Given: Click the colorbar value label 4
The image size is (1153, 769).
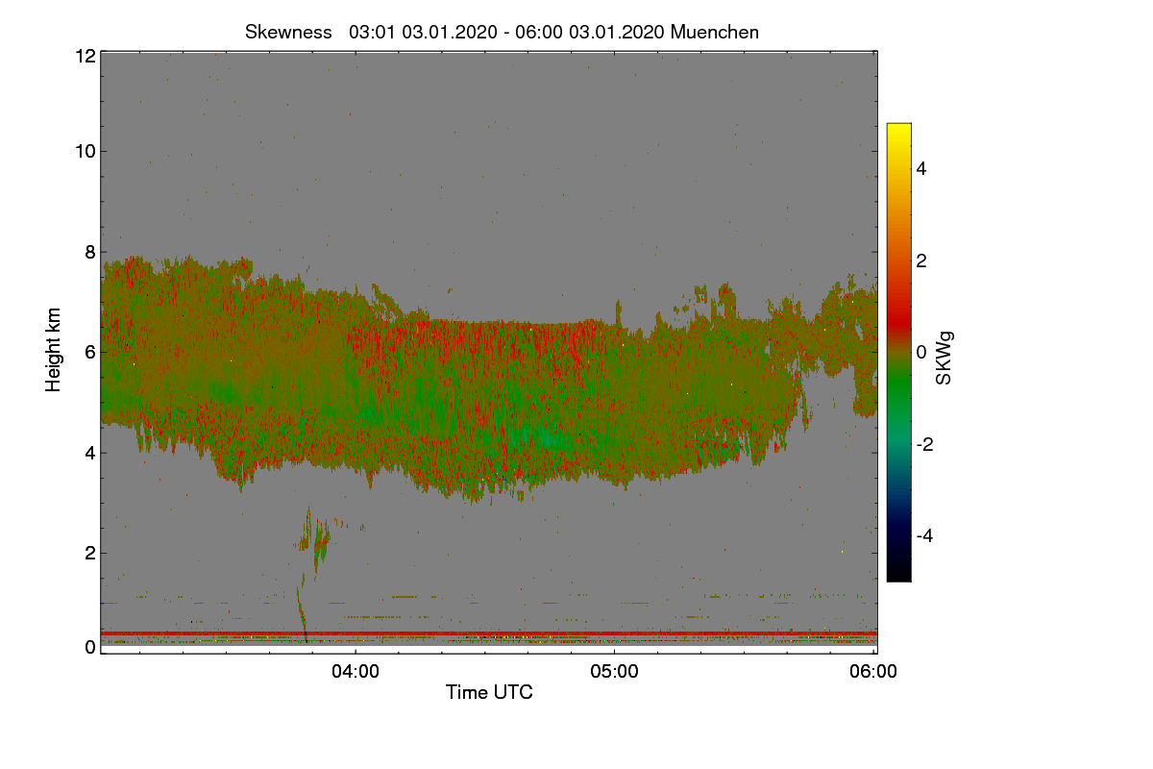Looking at the screenshot, I should [922, 168].
